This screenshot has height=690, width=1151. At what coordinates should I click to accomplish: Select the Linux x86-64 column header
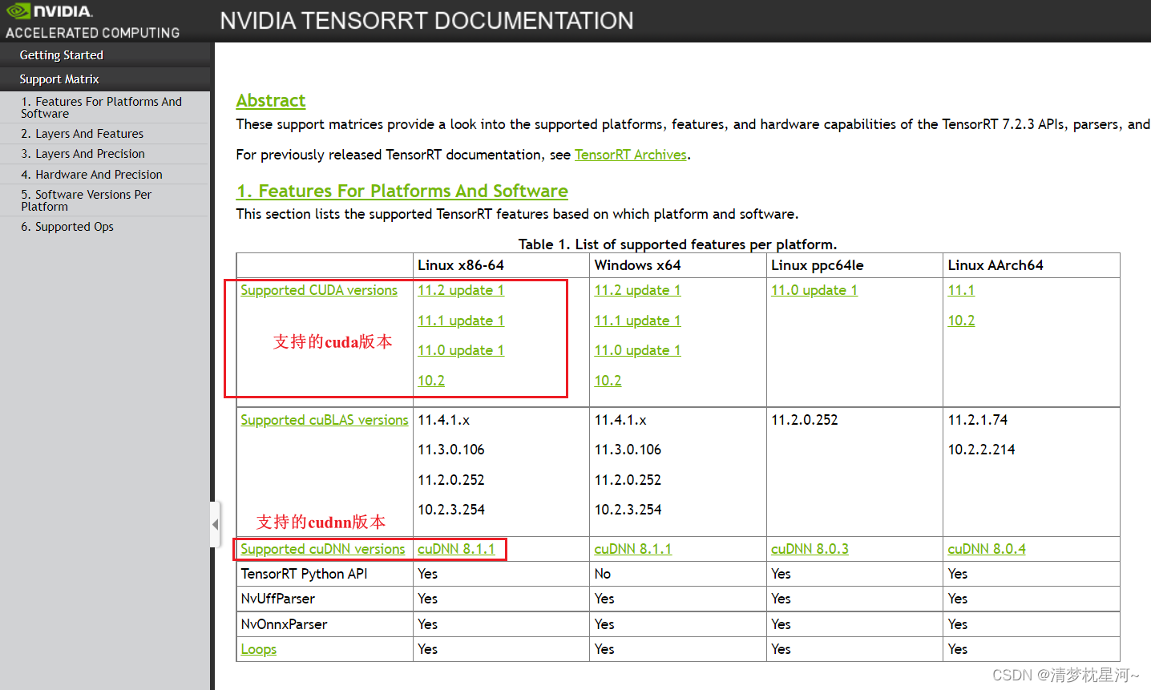tap(461, 265)
